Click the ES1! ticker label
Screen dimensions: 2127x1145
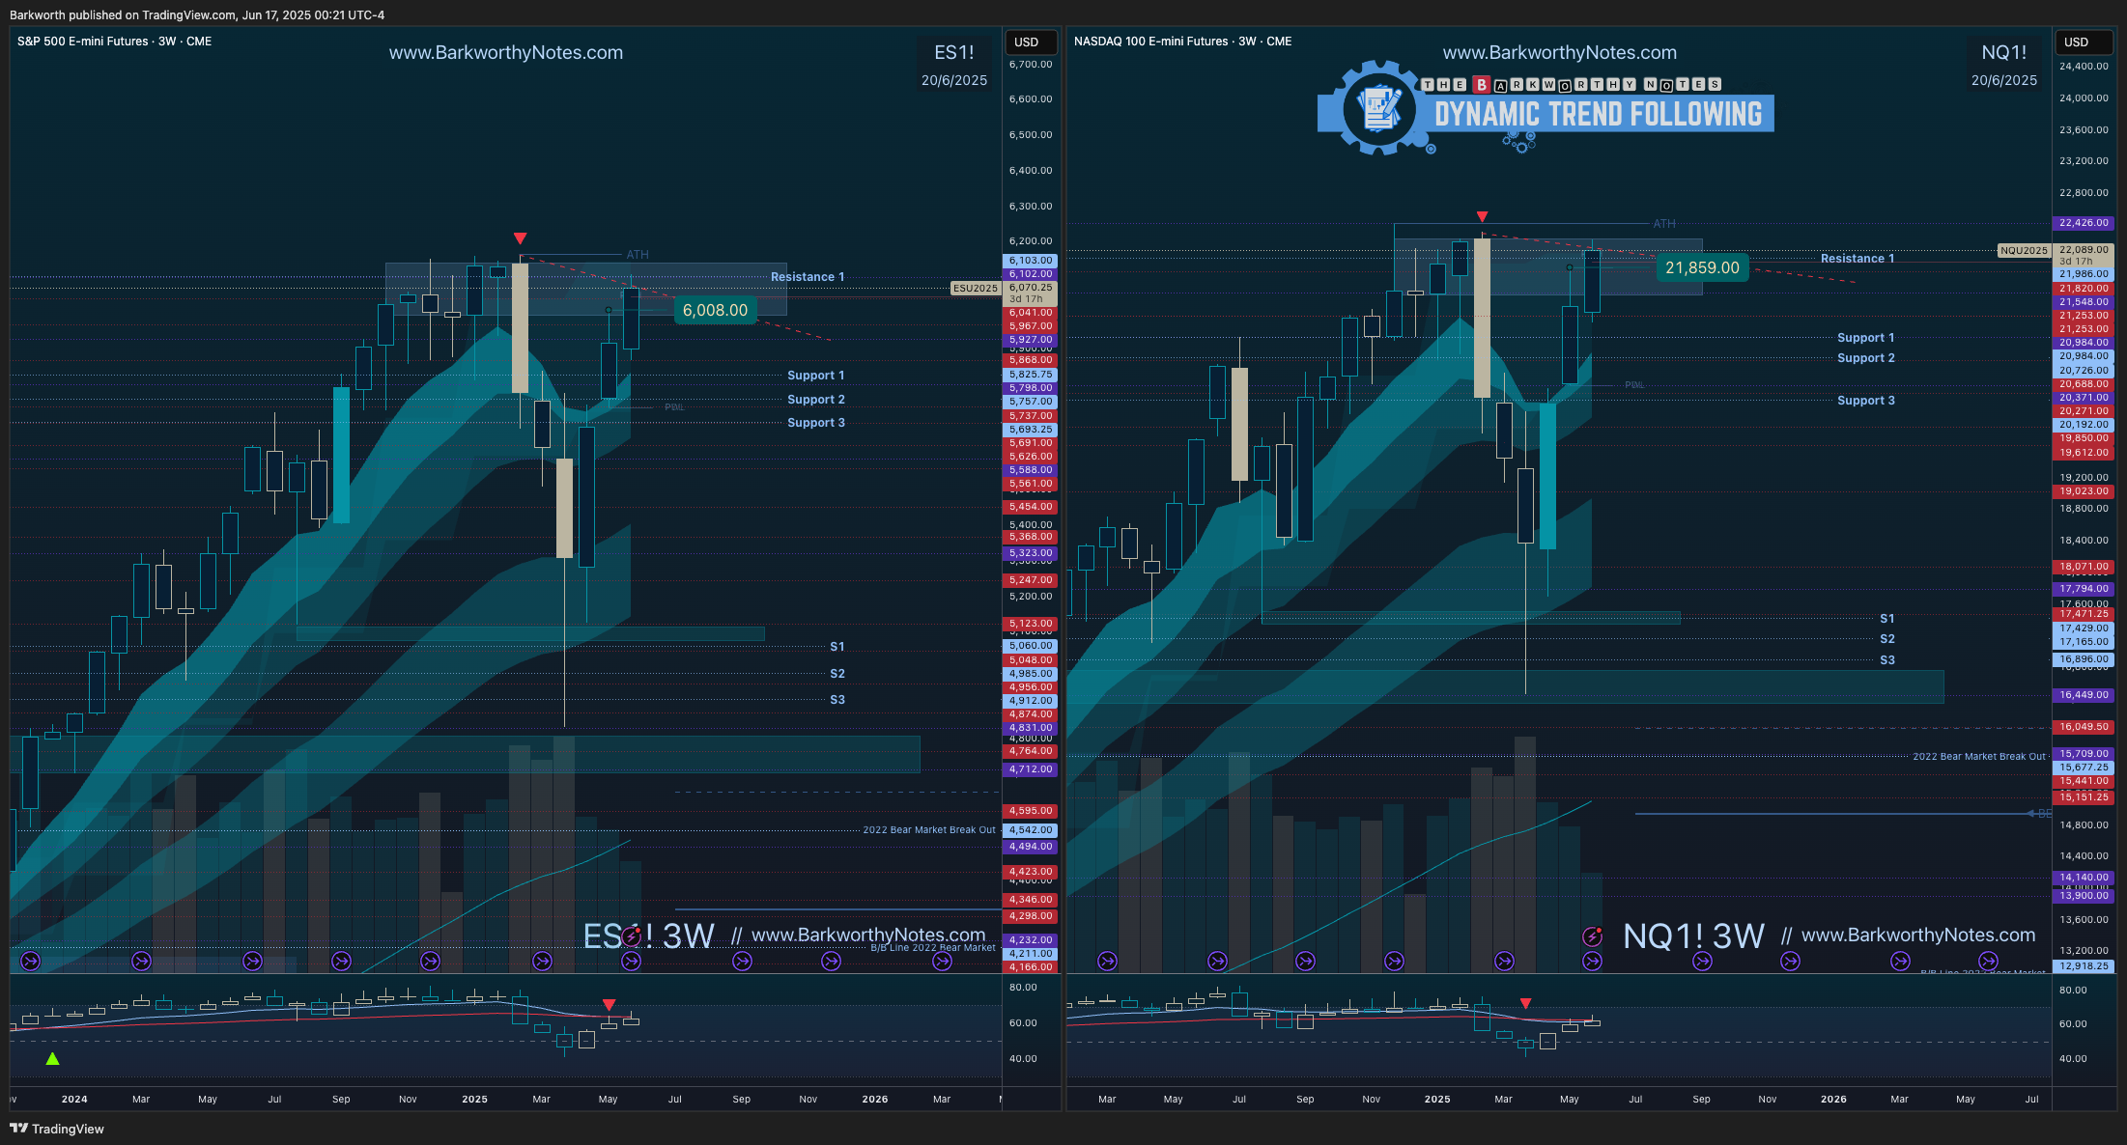click(x=954, y=53)
